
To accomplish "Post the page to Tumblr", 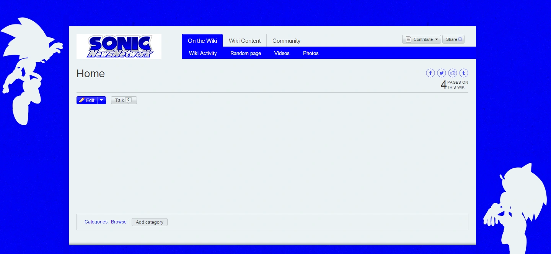I will pos(463,73).
